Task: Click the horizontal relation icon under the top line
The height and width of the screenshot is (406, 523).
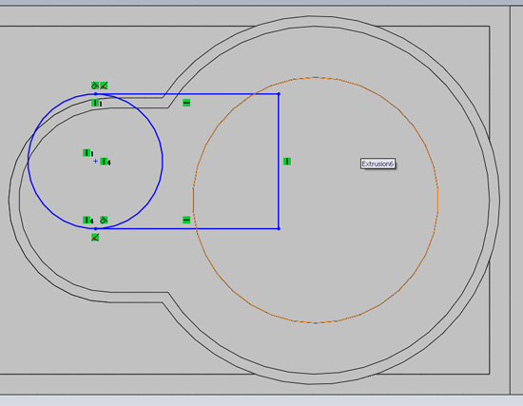Action: click(x=186, y=103)
